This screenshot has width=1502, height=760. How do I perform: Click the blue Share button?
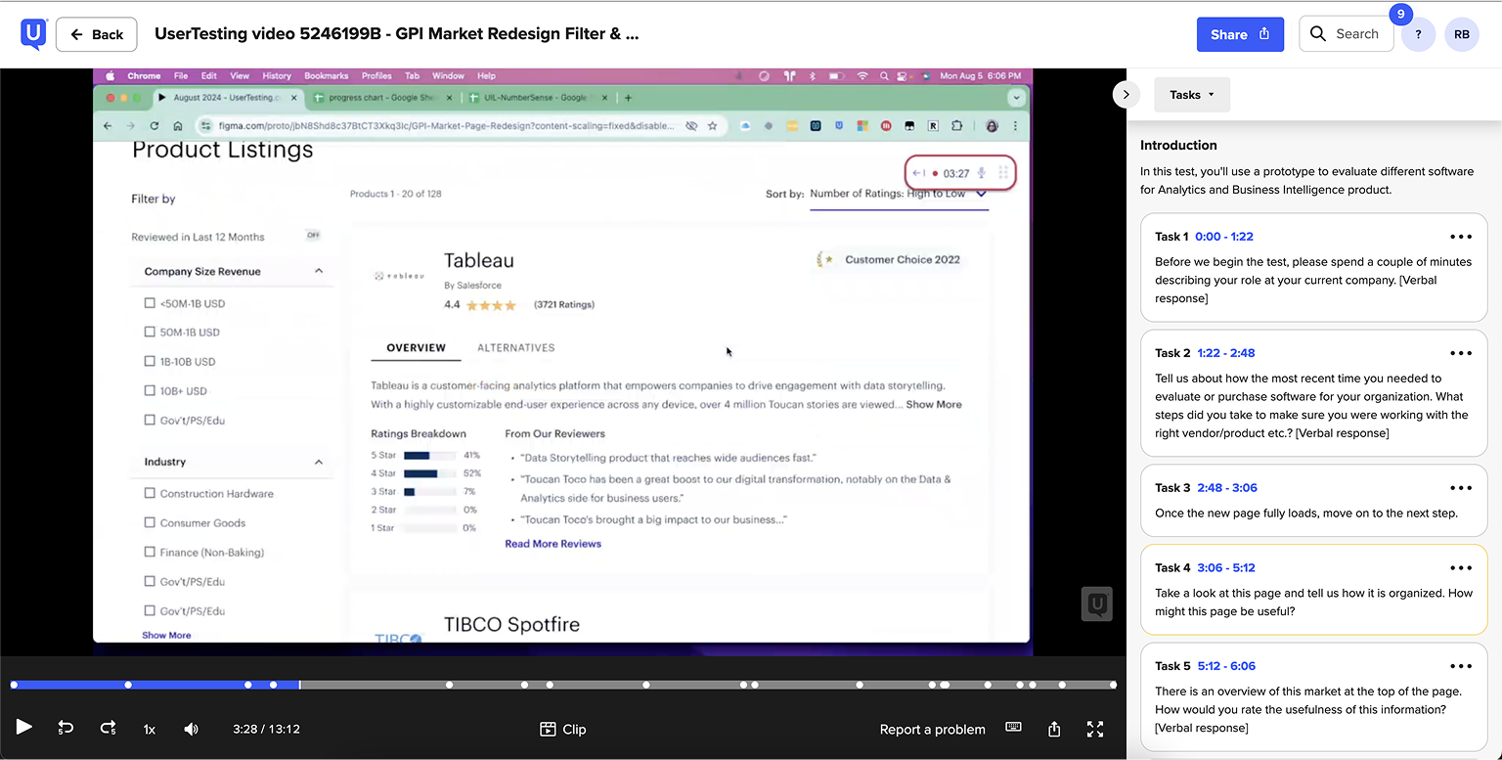1240,34
